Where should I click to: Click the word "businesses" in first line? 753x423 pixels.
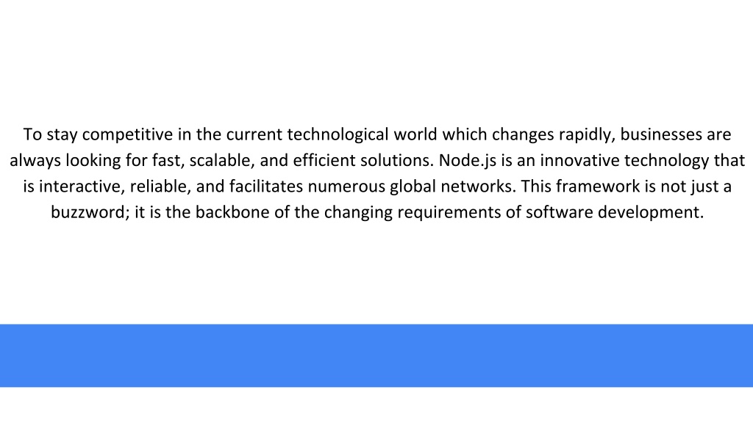click(661, 135)
